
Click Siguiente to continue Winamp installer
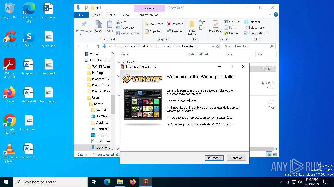tap(214, 158)
